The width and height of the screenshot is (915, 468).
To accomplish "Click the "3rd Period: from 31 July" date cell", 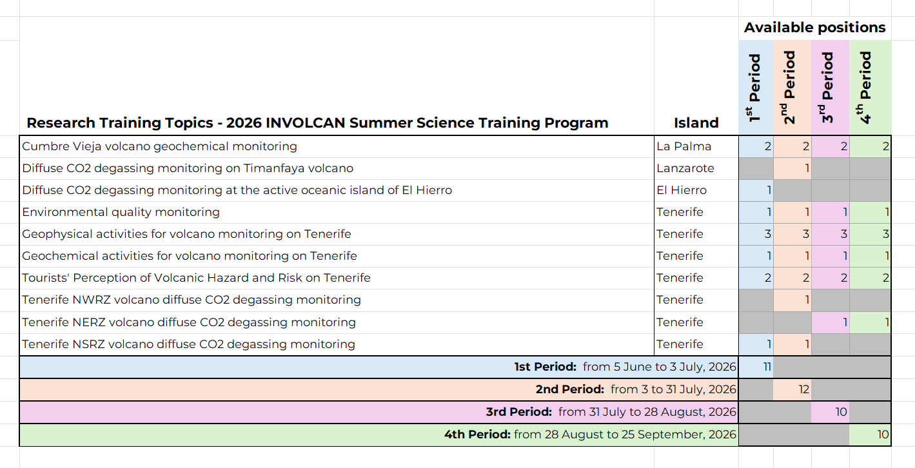I will point(611,412).
